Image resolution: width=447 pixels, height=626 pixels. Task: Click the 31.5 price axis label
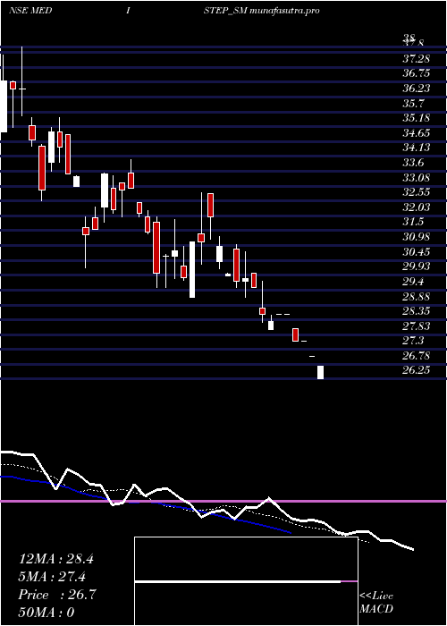(x=413, y=221)
